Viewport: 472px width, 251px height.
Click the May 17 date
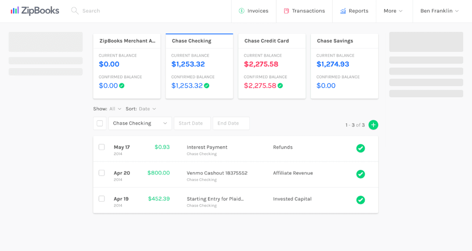(122, 147)
